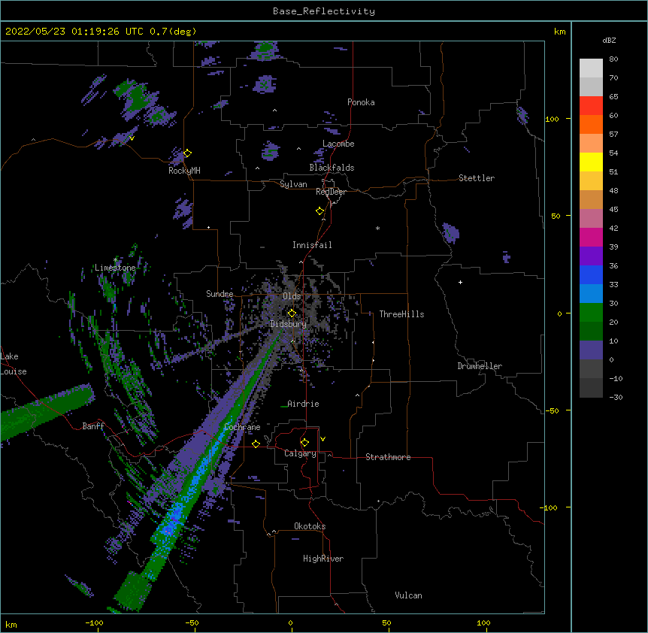The width and height of the screenshot is (648, 633).
Task: Click the HighRiver label
Action: coord(323,559)
